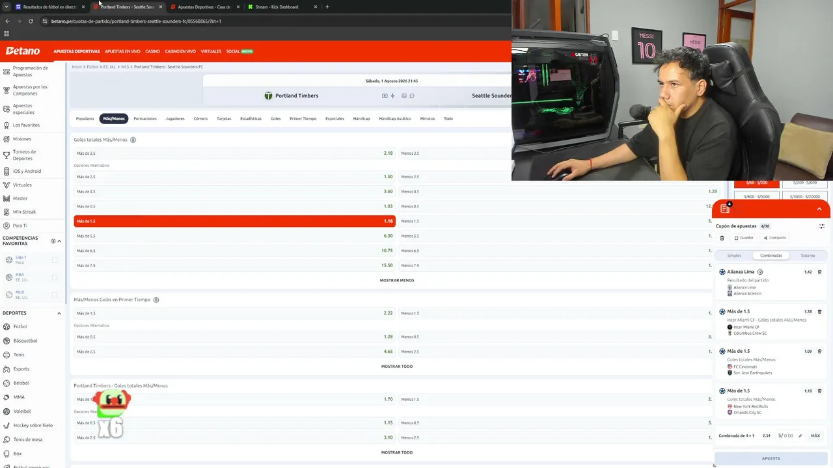This screenshot has height=468, width=833.
Task: Expand Portland Timbers goals with Mostrar Todo
Action: click(x=397, y=452)
